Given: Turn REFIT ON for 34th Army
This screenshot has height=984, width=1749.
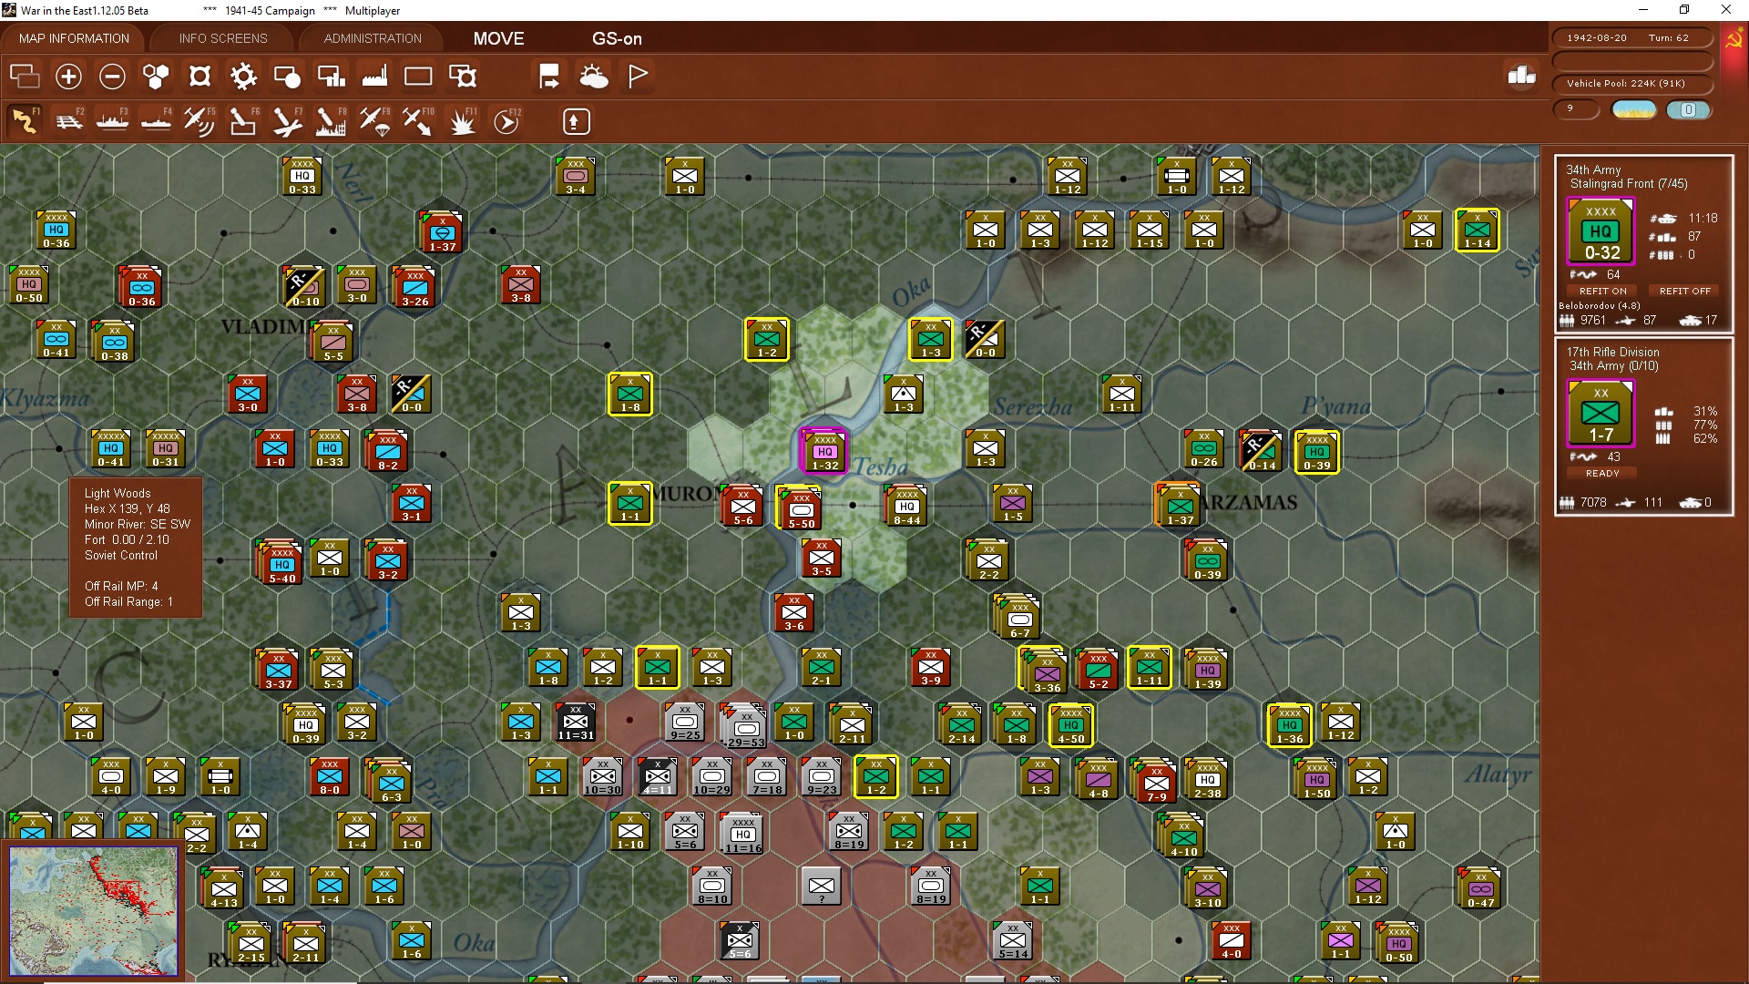Looking at the screenshot, I should coord(1602,291).
